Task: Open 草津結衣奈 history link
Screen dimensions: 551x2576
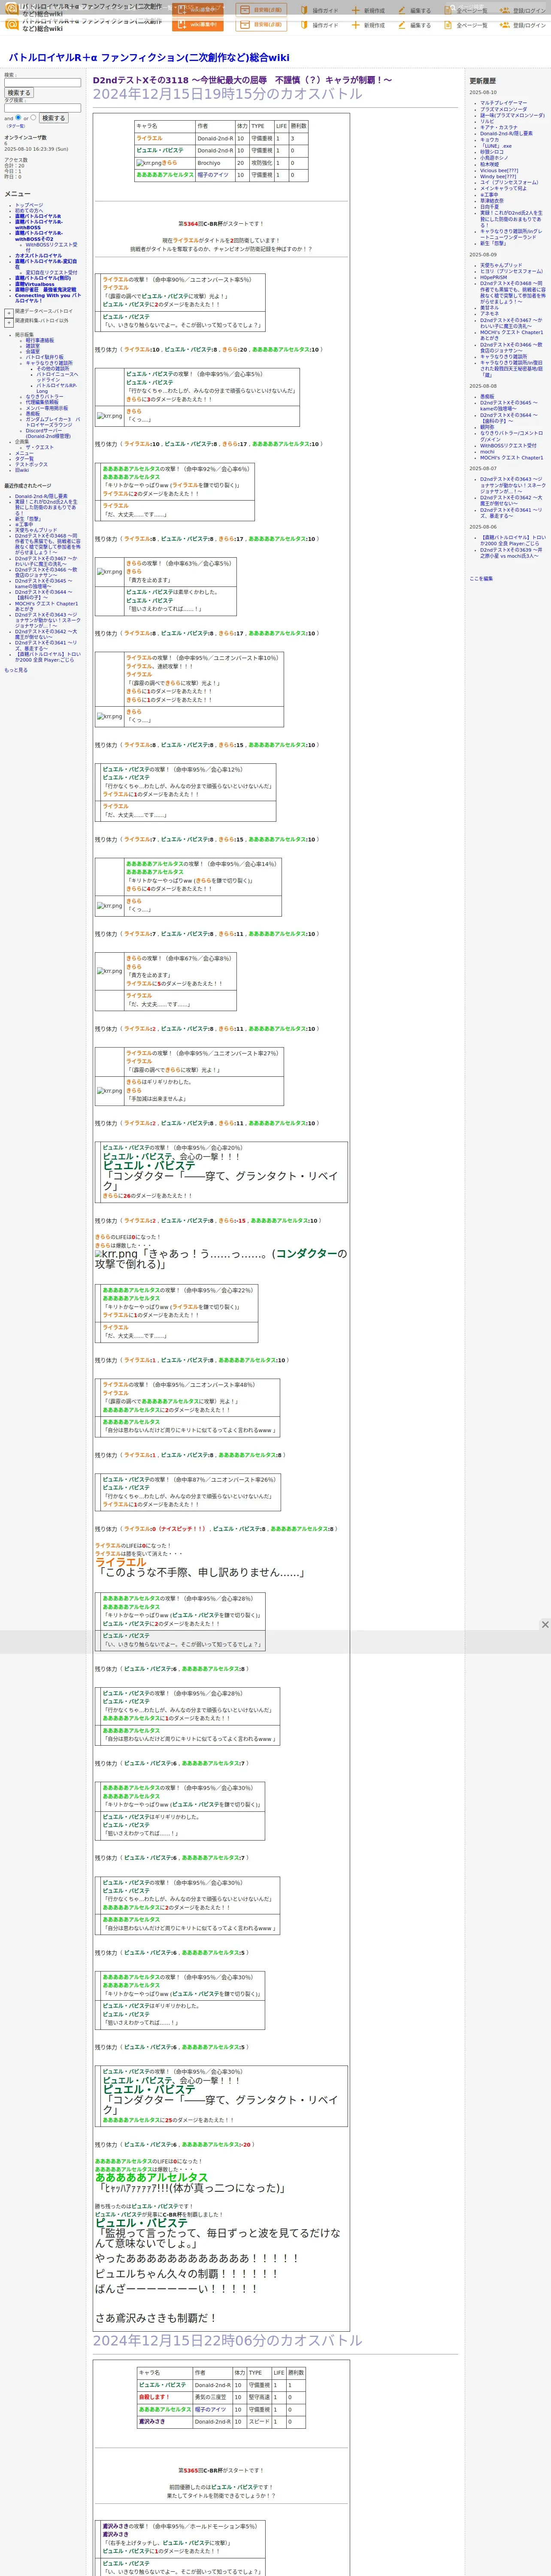Action: (492, 201)
